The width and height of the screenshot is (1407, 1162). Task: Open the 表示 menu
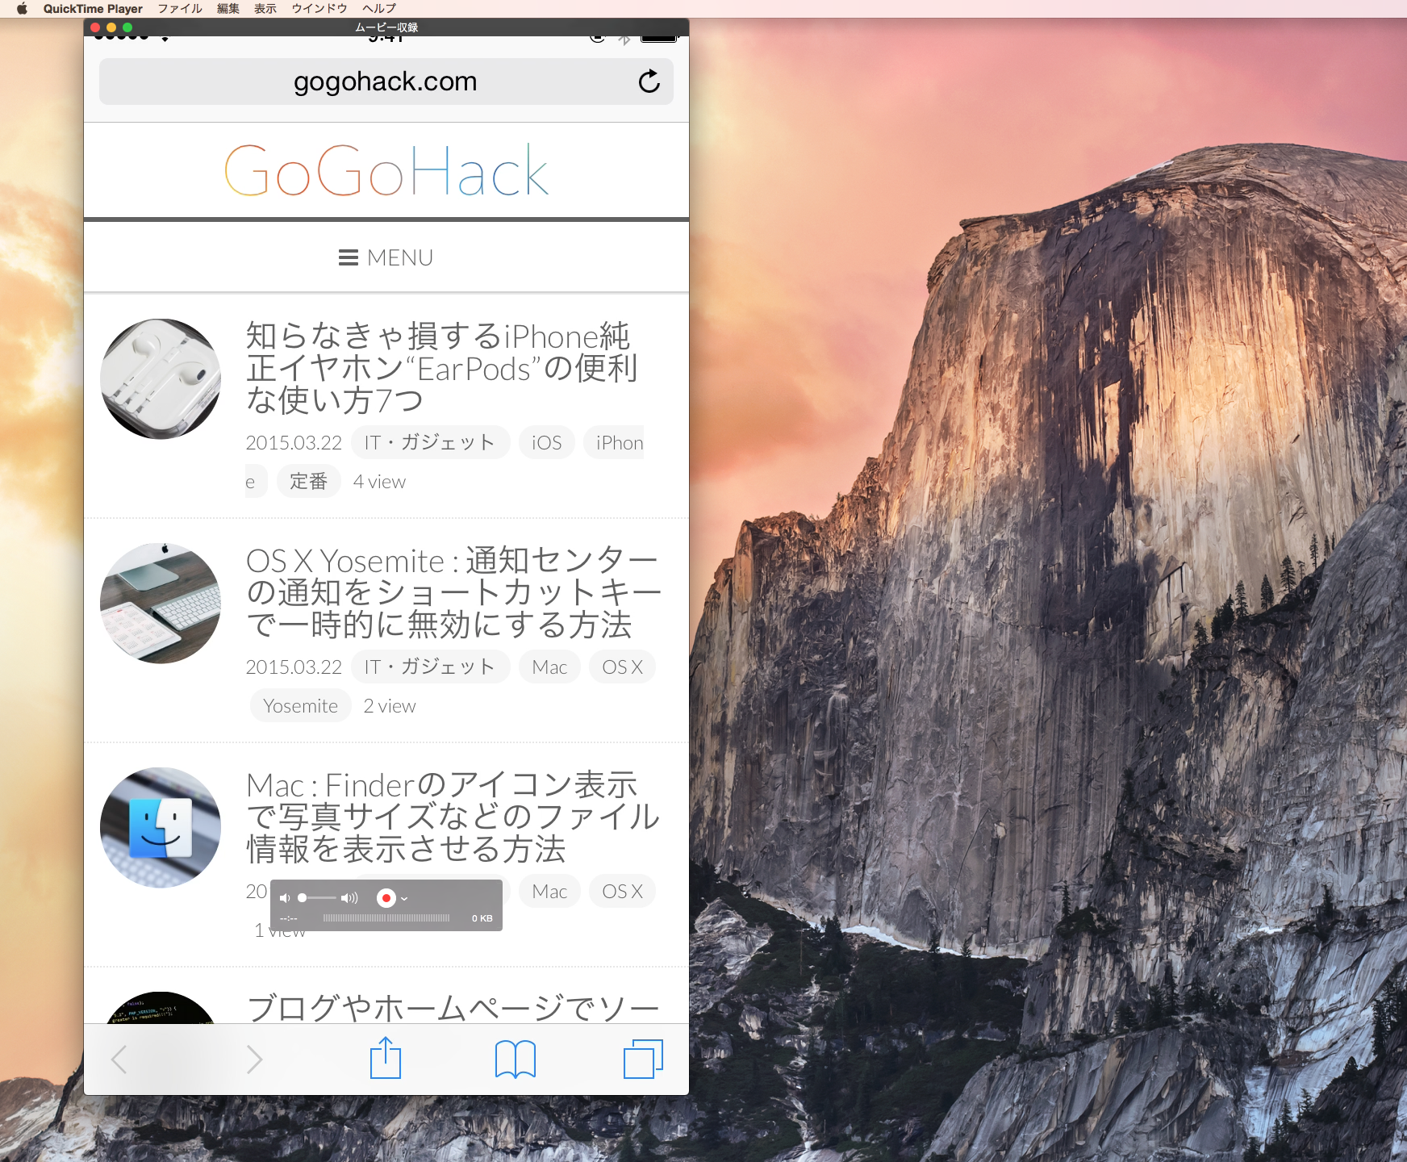pos(265,9)
